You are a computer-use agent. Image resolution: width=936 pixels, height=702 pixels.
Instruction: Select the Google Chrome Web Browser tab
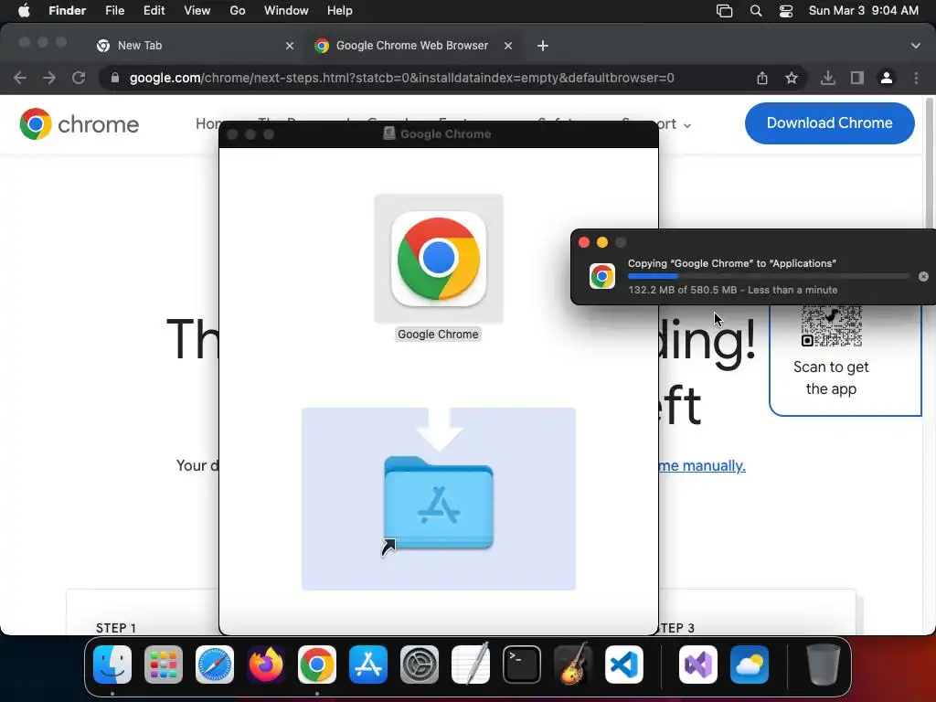tap(412, 46)
